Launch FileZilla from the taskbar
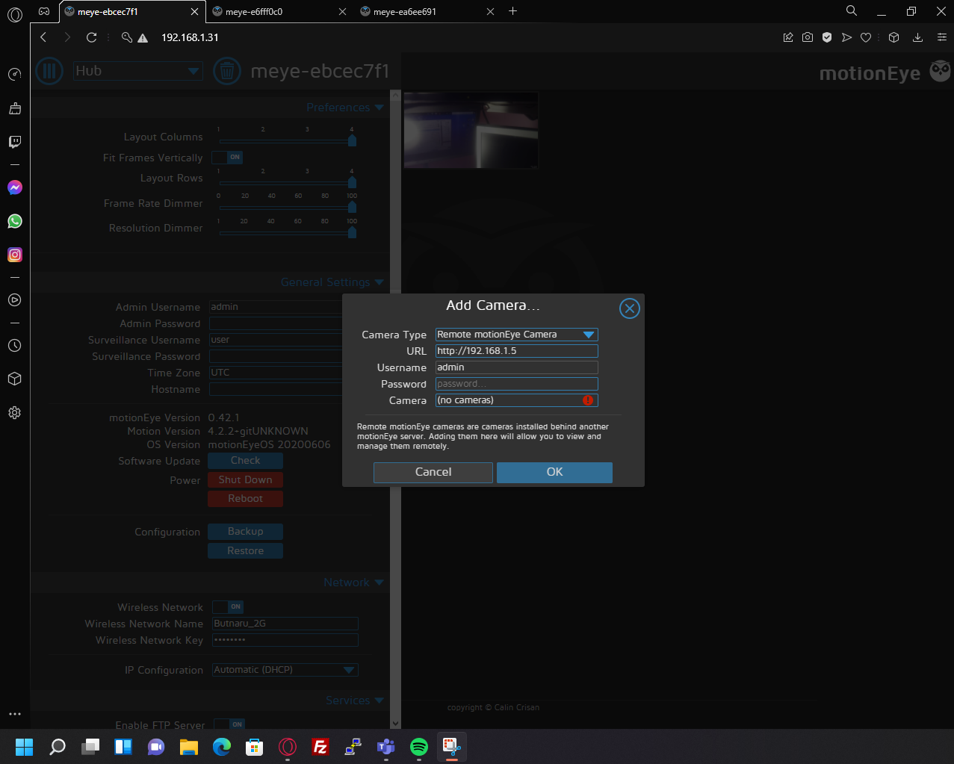Viewport: 954px width, 764px height. tap(320, 747)
